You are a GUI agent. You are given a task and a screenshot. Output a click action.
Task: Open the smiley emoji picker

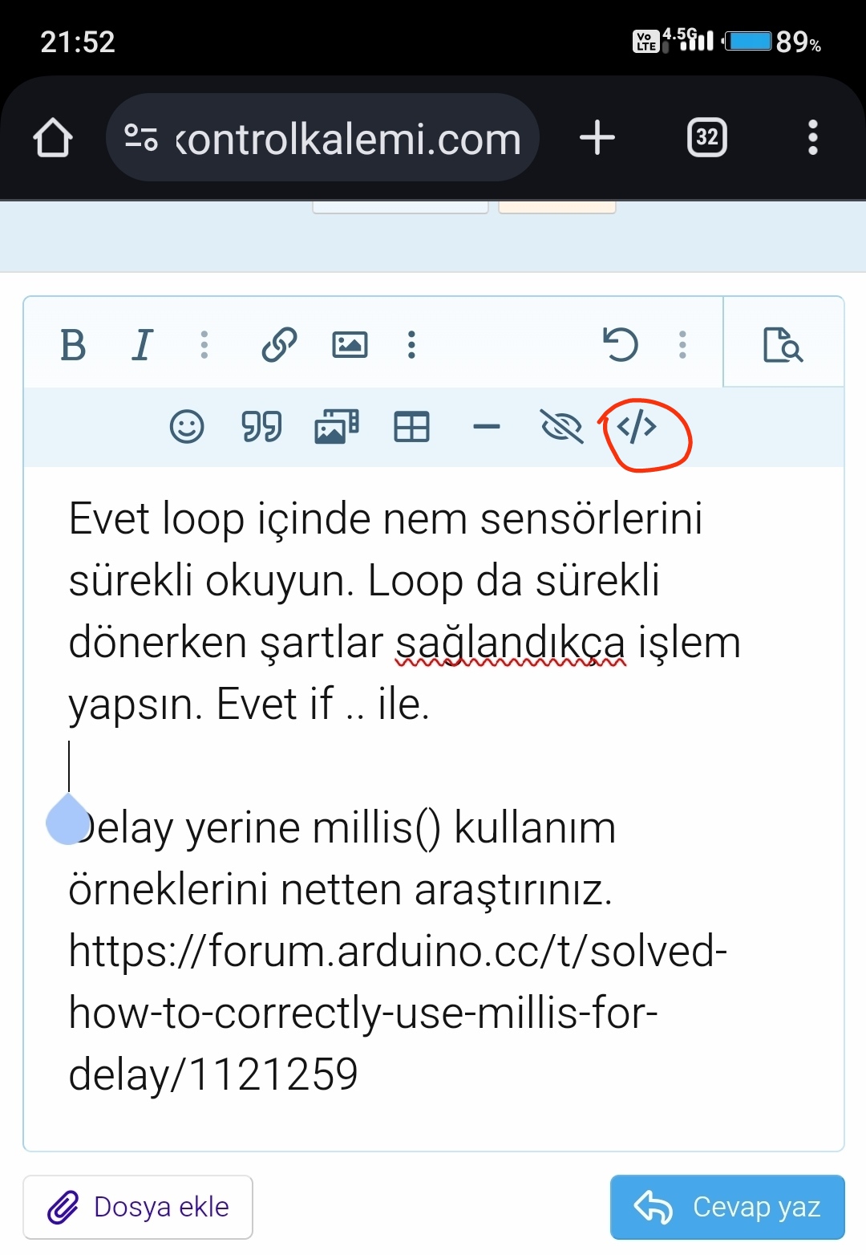(187, 426)
